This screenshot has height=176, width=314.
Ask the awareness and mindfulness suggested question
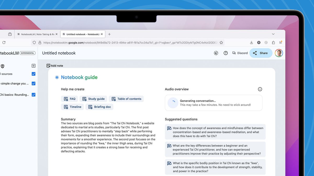tap(215, 132)
